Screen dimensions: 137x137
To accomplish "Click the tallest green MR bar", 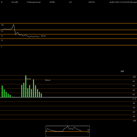I will pyautogui.click(x=26, y=86).
